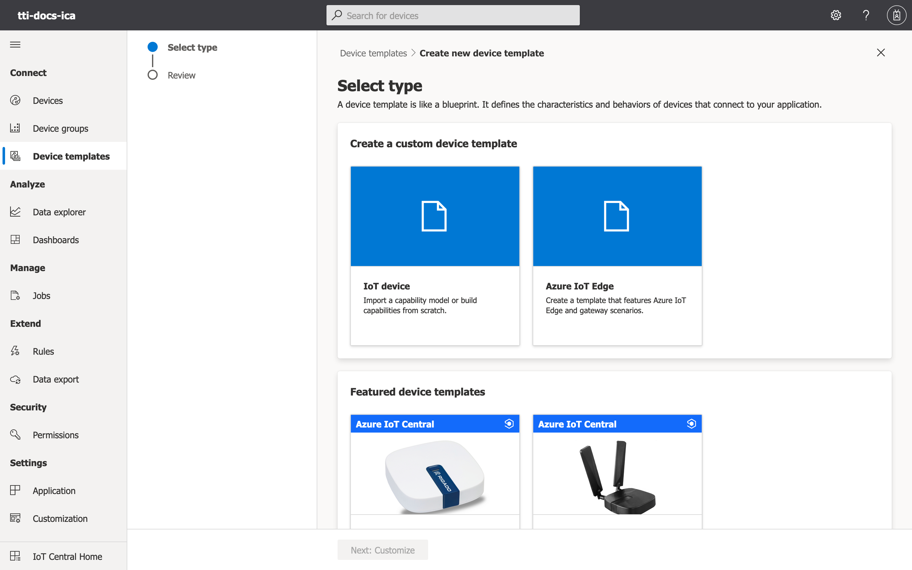The width and height of the screenshot is (912, 570).
Task: Open the settings gear in the top bar
Action: click(x=835, y=15)
